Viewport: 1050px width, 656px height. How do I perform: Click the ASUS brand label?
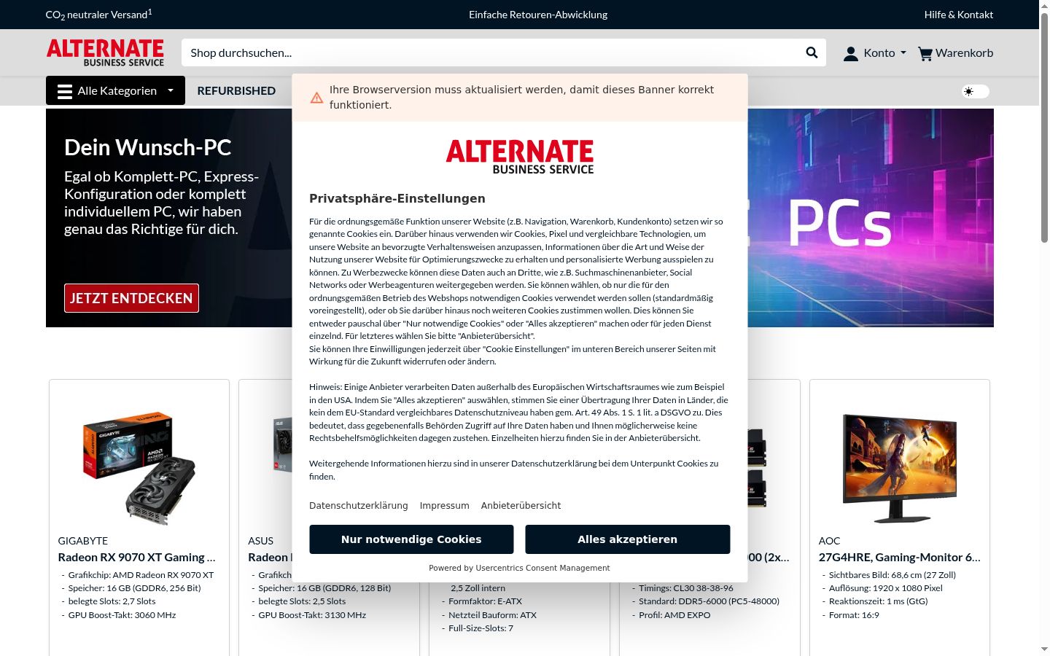pos(260,541)
